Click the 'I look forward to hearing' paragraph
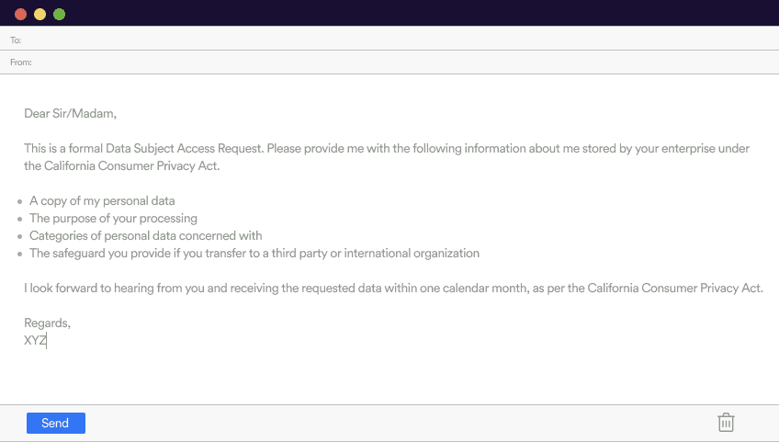The height and width of the screenshot is (442, 779). click(393, 288)
